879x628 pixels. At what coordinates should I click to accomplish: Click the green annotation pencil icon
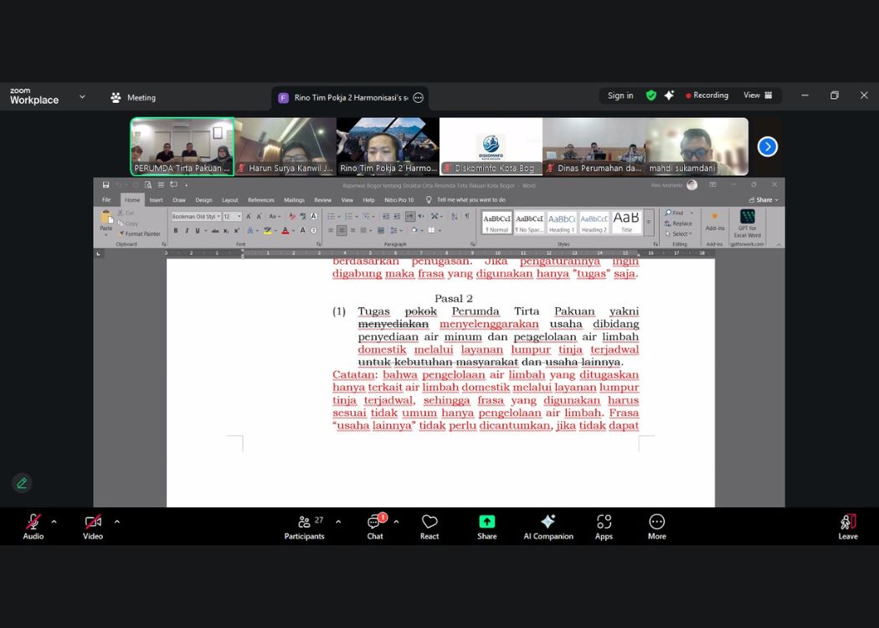coord(22,482)
